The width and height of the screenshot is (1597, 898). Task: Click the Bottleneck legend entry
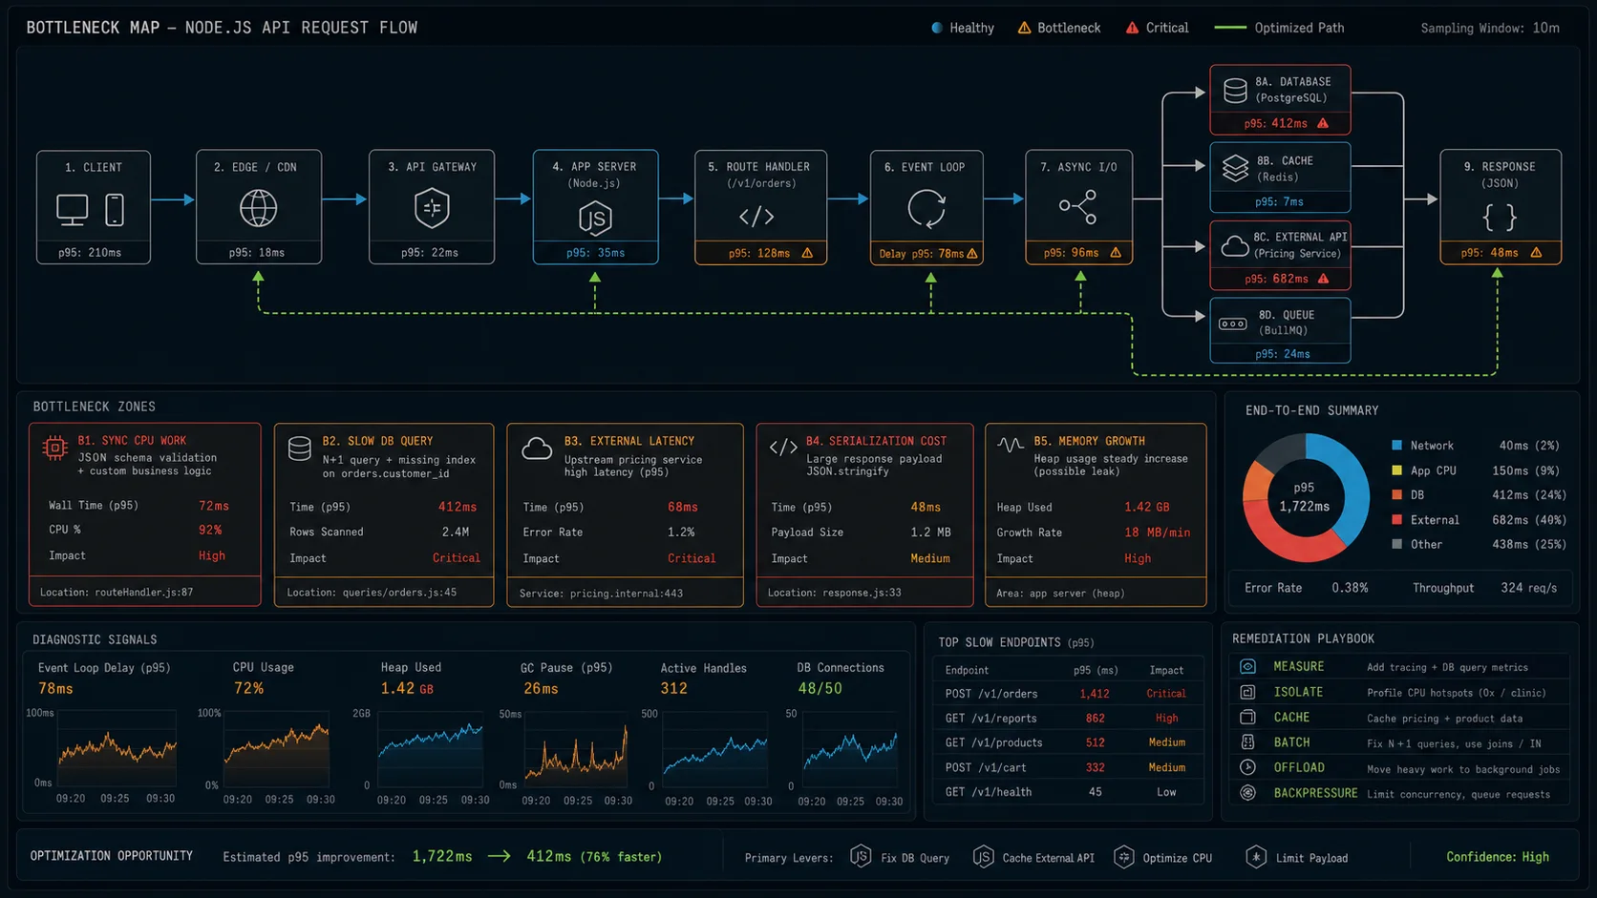click(x=1058, y=28)
